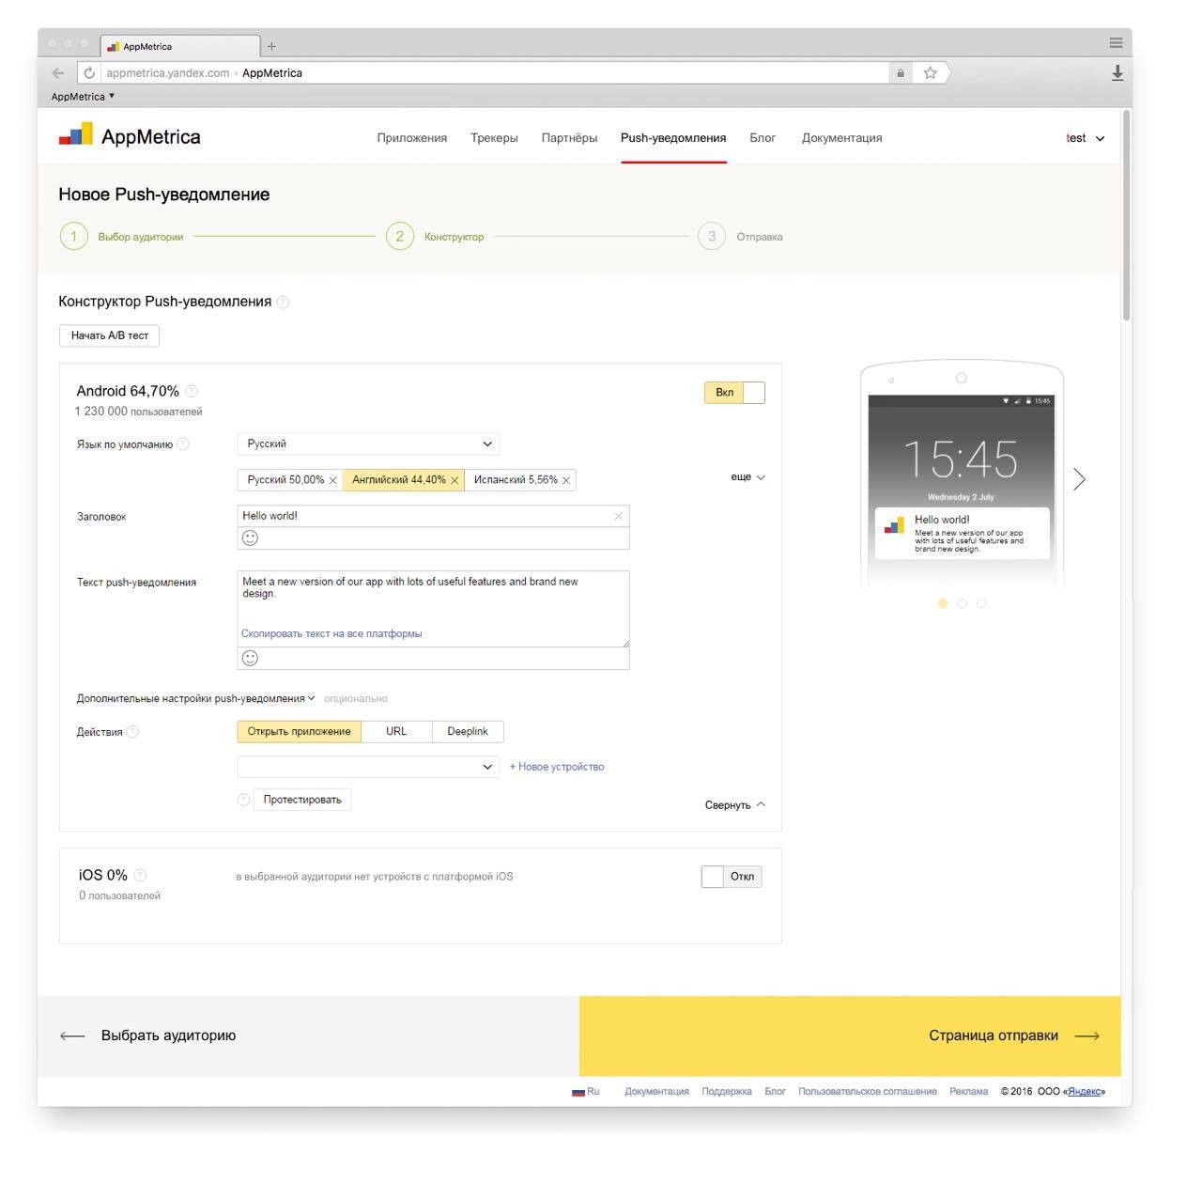The height and width of the screenshot is (1183, 1202).
Task: Go to Страница отправки
Action: (1012, 1035)
